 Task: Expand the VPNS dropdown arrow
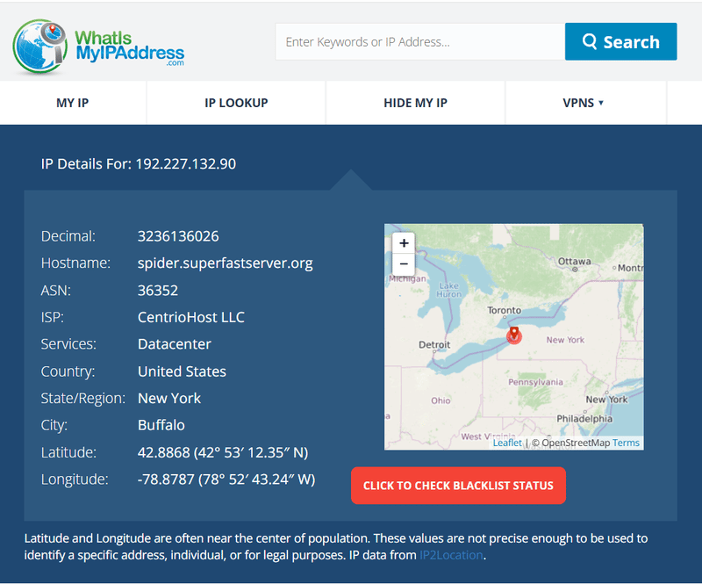pyautogui.click(x=601, y=103)
